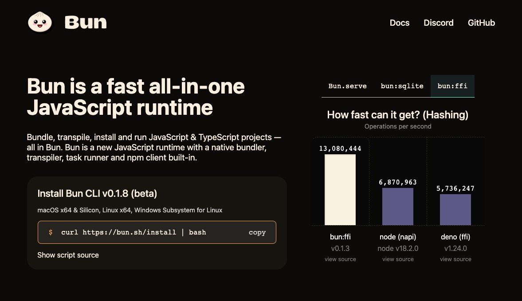
Task: Click the deno (ffi) benchmark bar
Action: [x=455, y=210]
